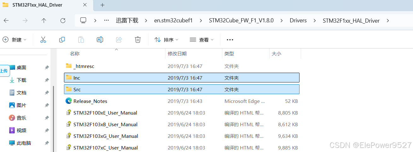Sort by the 类型 column header
The image size is (413, 152).
coord(229,54)
